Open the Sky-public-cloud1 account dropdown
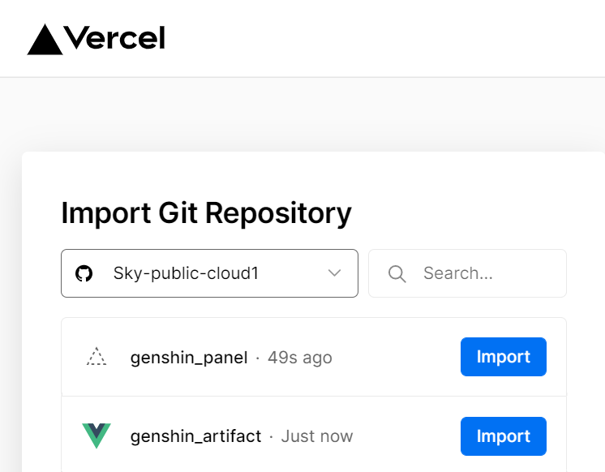The image size is (605, 472). pos(209,273)
